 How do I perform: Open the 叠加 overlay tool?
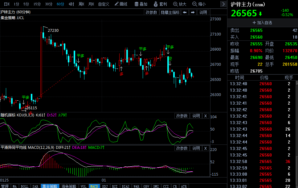point(141,4)
